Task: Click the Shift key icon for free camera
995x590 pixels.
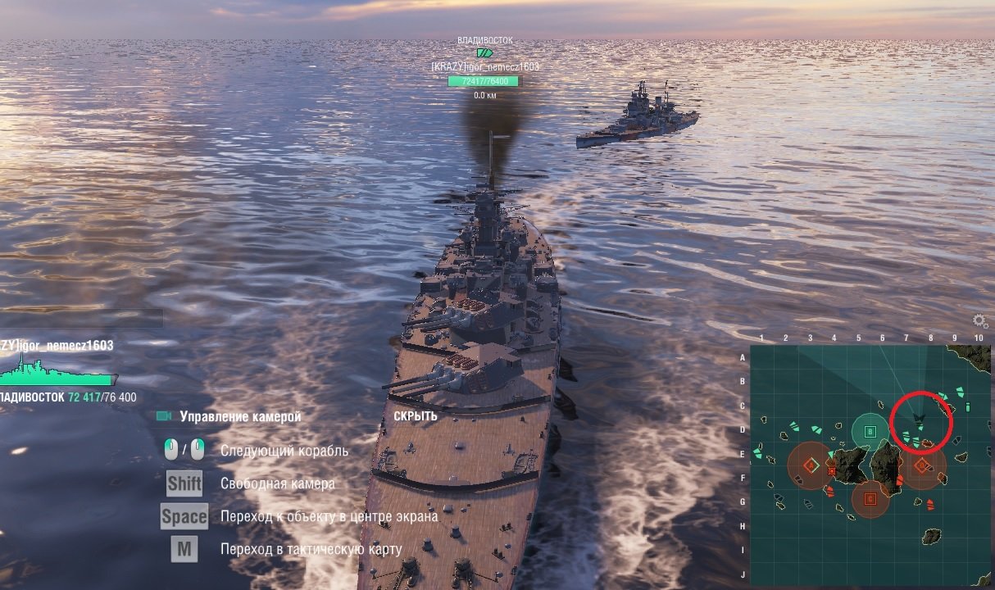Action: (184, 483)
